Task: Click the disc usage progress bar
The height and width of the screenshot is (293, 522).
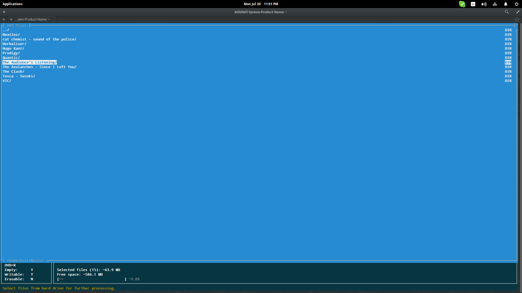Action: [x=92, y=279]
